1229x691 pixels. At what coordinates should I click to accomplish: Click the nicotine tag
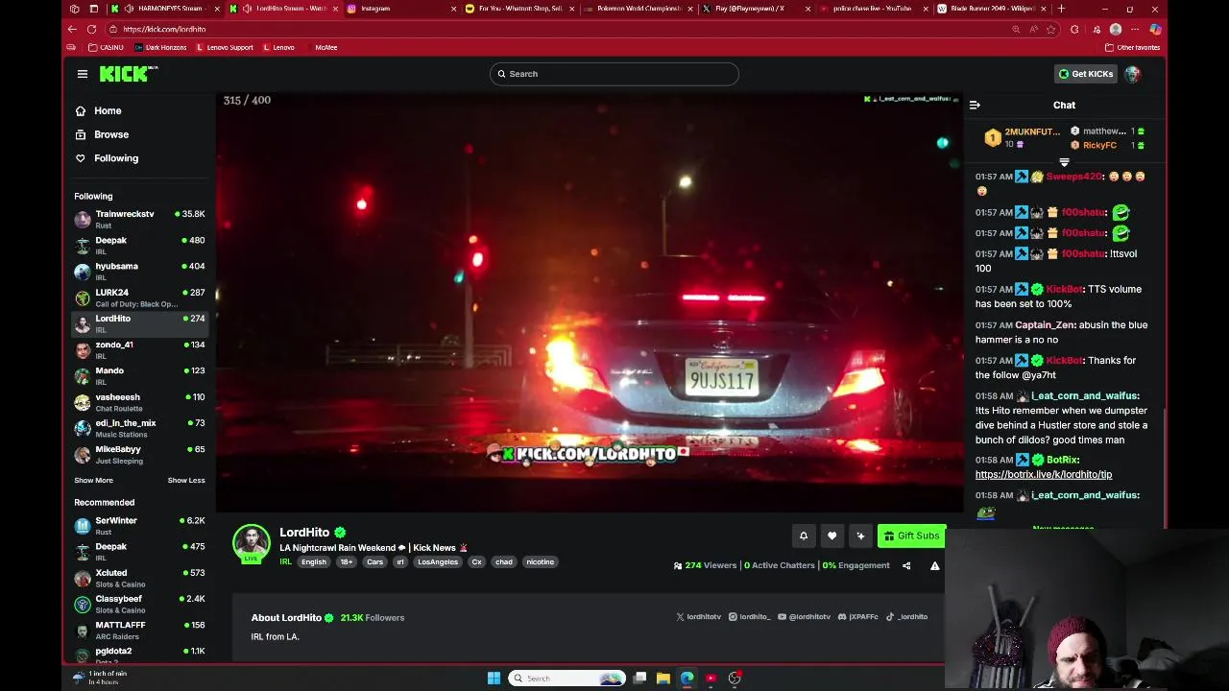[x=540, y=561]
